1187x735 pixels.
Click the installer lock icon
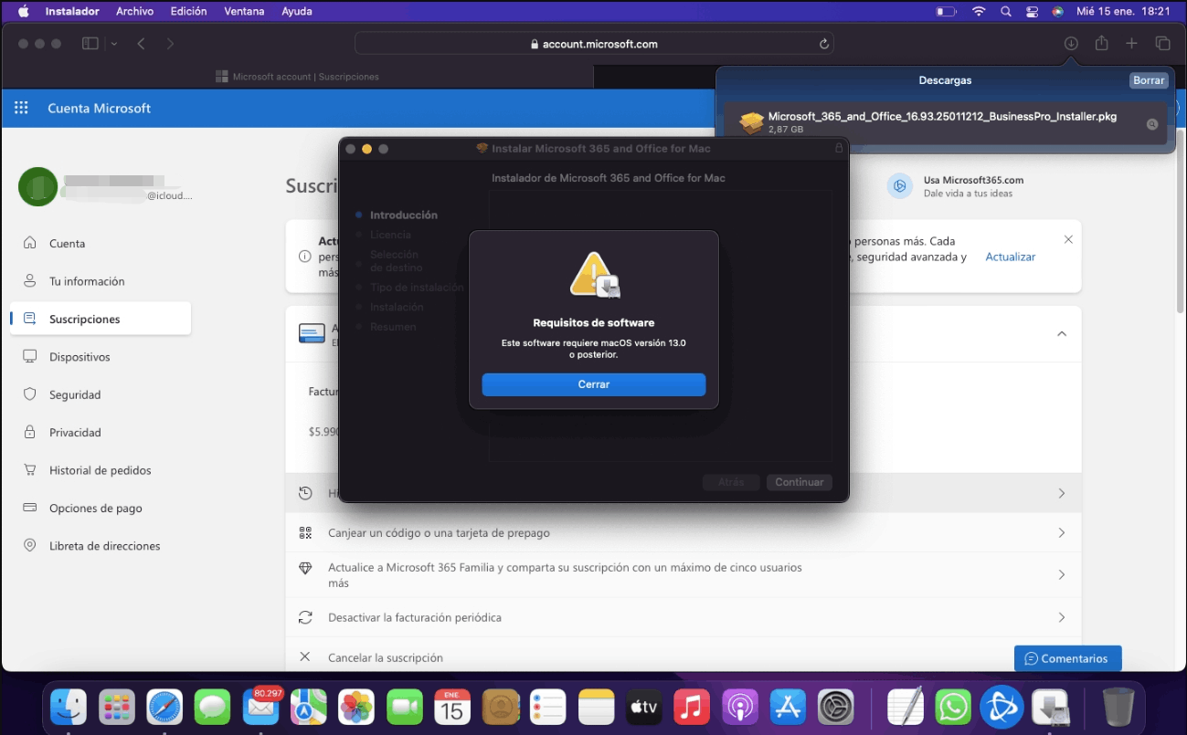point(838,148)
